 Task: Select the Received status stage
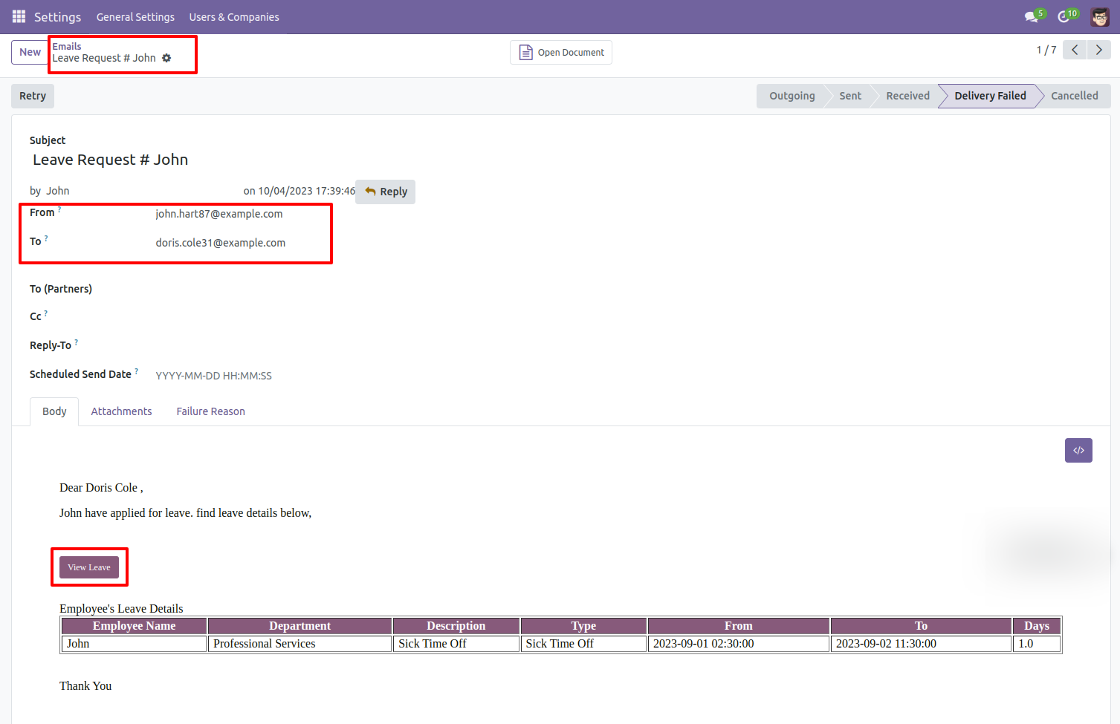[907, 96]
